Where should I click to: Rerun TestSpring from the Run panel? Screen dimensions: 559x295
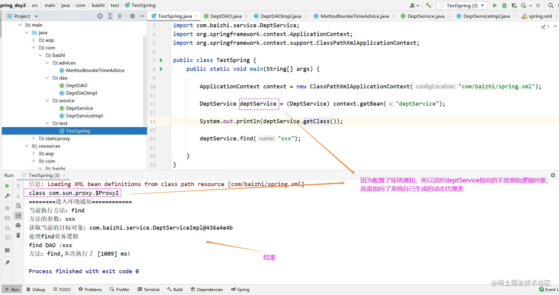(7, 186)
